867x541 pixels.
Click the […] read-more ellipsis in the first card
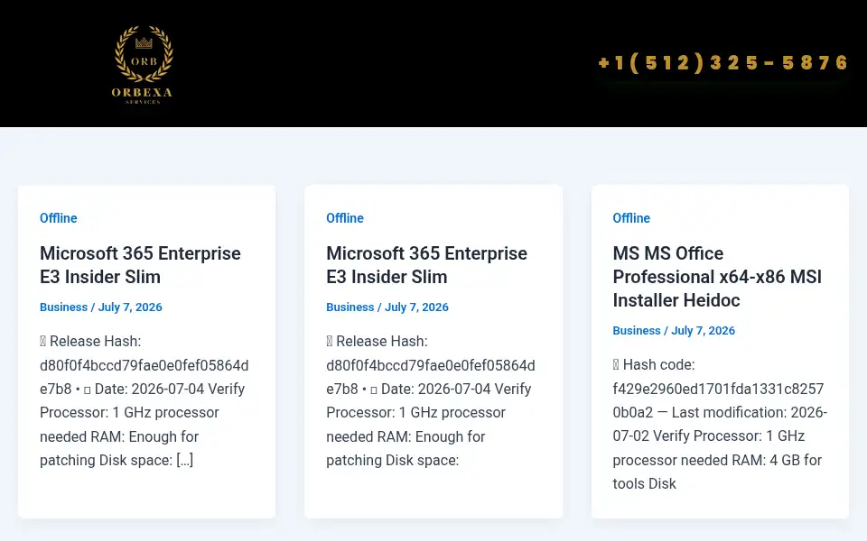click(x=184, y=461)
